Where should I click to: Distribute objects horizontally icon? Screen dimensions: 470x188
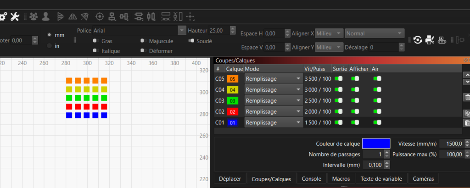(151, 17)
